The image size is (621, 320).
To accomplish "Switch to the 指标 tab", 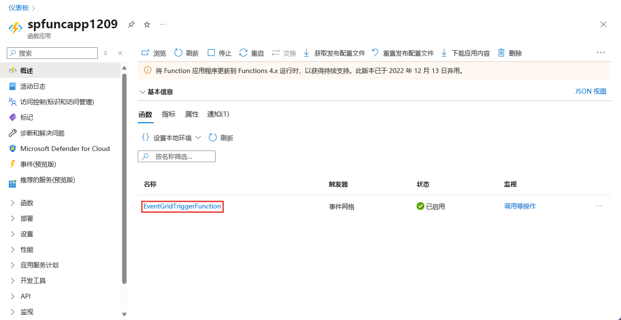I will [x=169, y=114].
